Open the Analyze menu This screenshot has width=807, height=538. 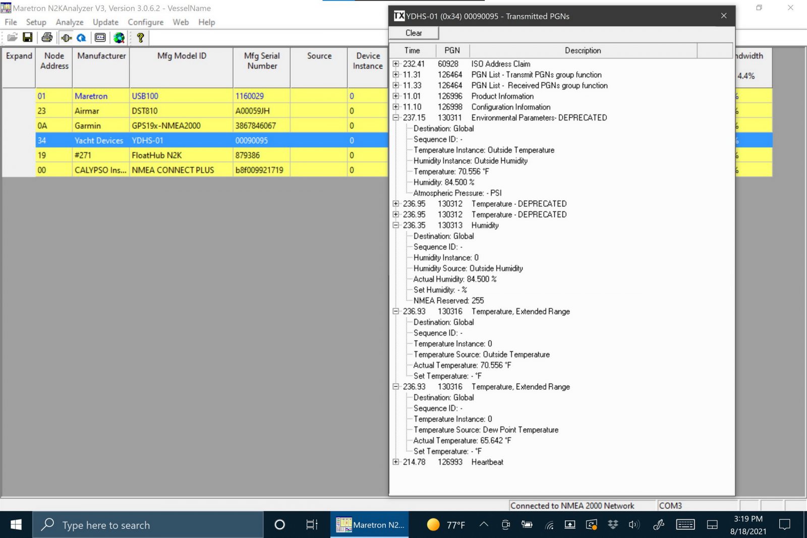click(x=69, y=22)
